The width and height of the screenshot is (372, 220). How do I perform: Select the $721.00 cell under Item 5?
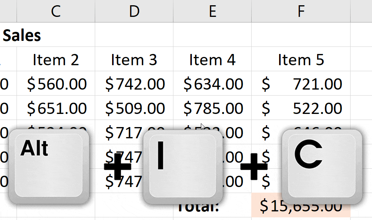tap(301, 84)
